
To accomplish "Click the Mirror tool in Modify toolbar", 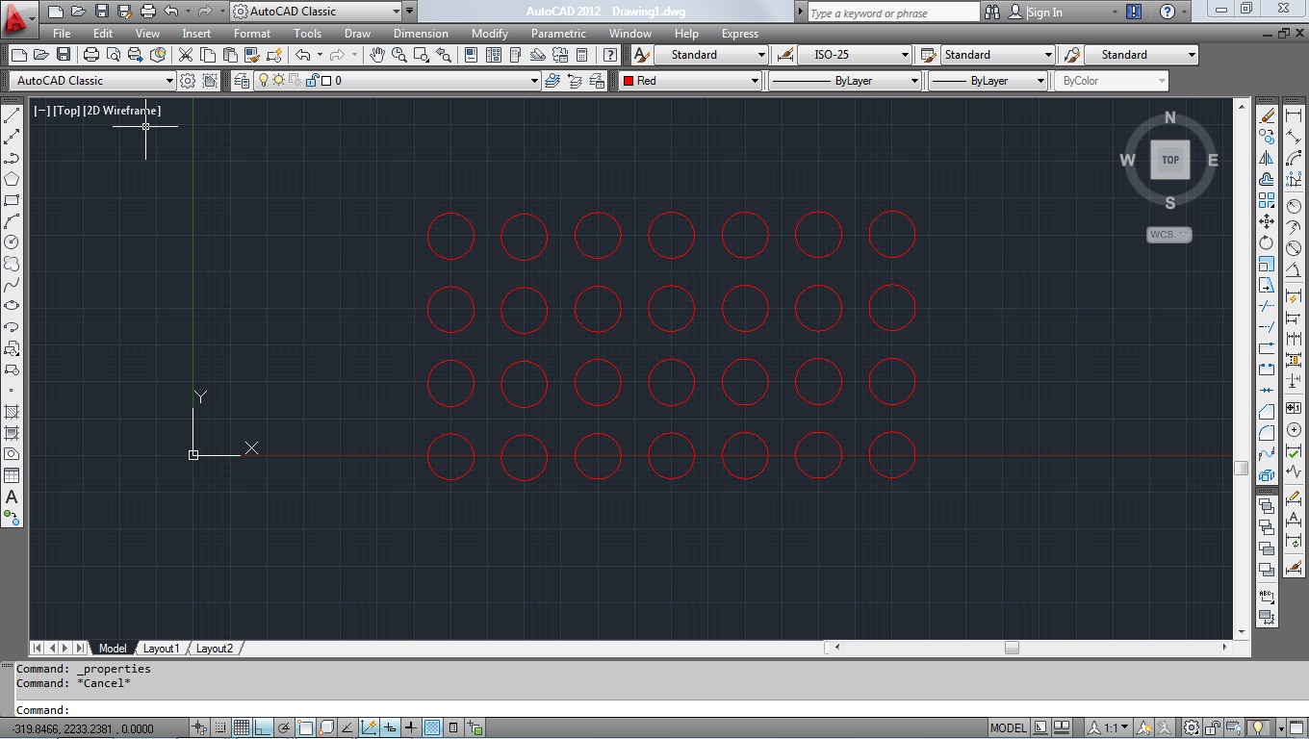I will (x=1267, y=158).
